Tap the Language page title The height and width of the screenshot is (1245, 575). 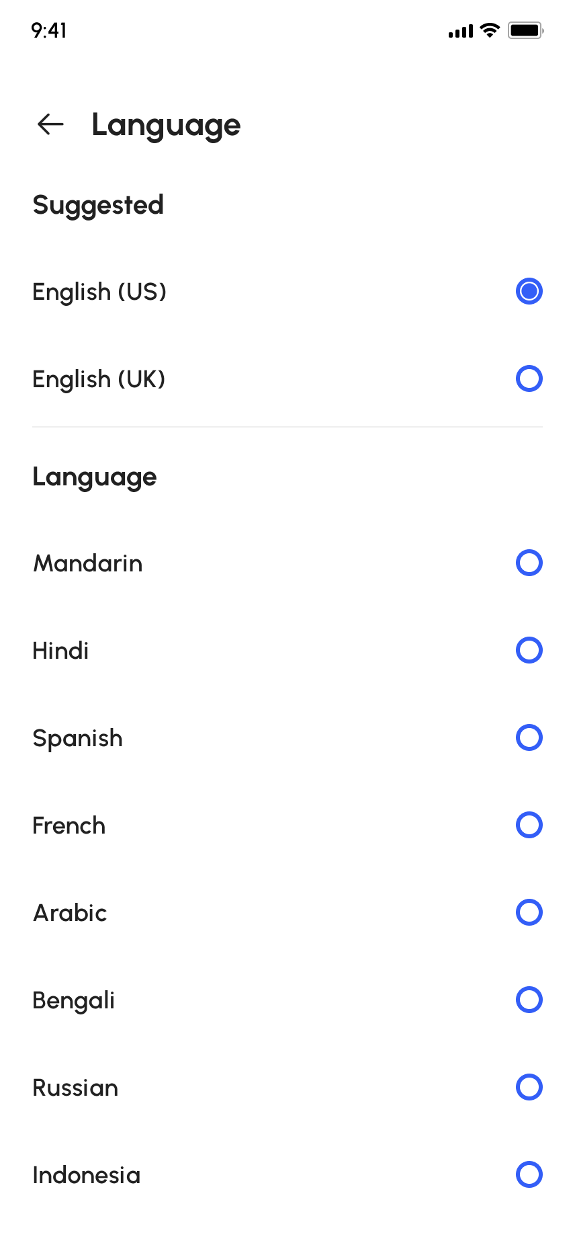pyautogui.click(x=166, y=125)
